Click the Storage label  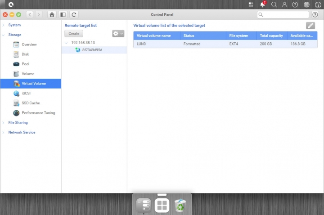click(15, 35)
